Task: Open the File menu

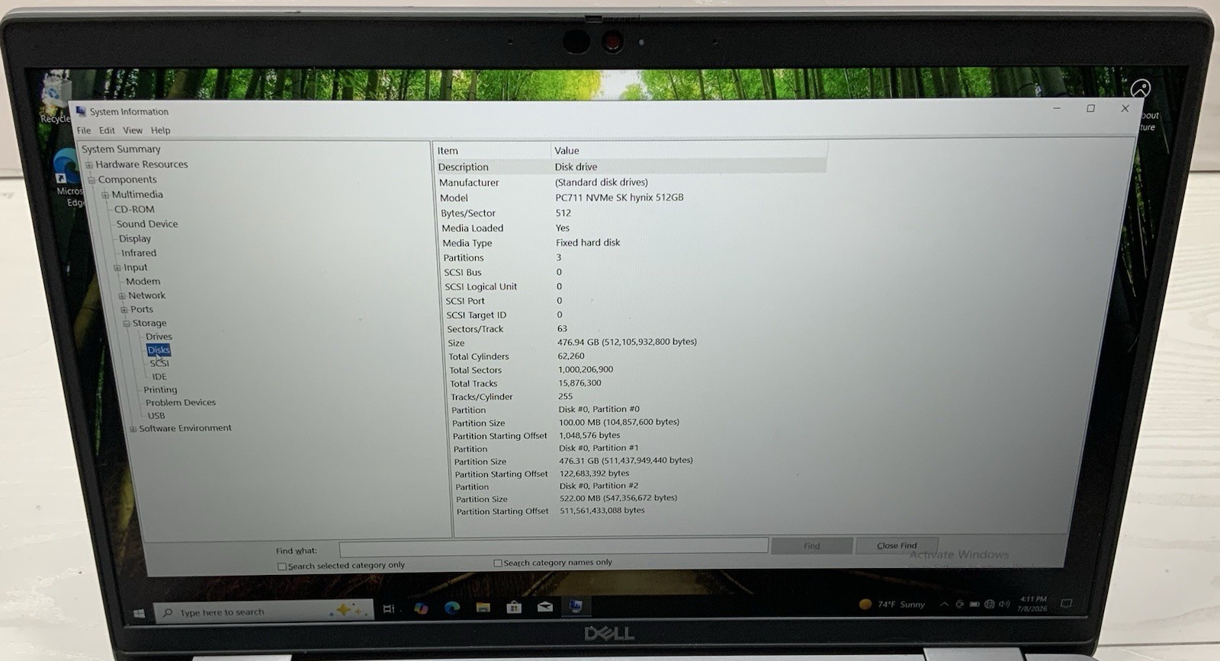Action: [x=84, y=130]
